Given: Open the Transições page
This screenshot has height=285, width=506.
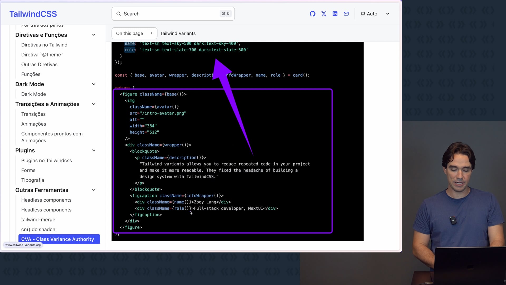Looking at the screenshot, I should coord(33,114).
